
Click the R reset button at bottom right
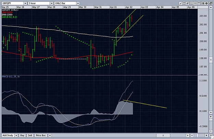211,135
